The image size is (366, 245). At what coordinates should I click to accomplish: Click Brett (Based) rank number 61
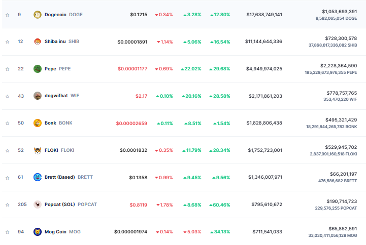tap(20, 177)
